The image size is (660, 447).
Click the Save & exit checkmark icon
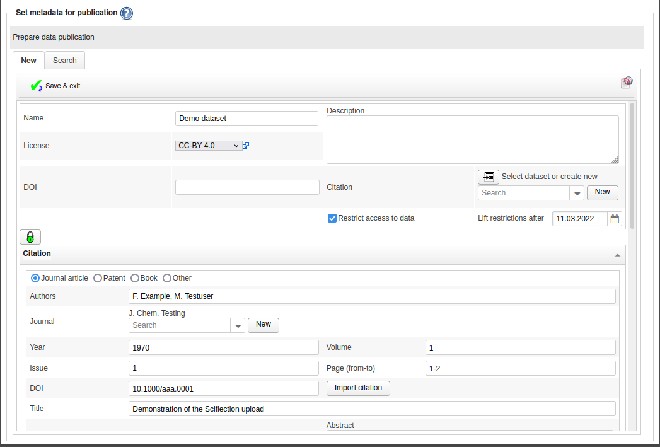click(36, 86)
